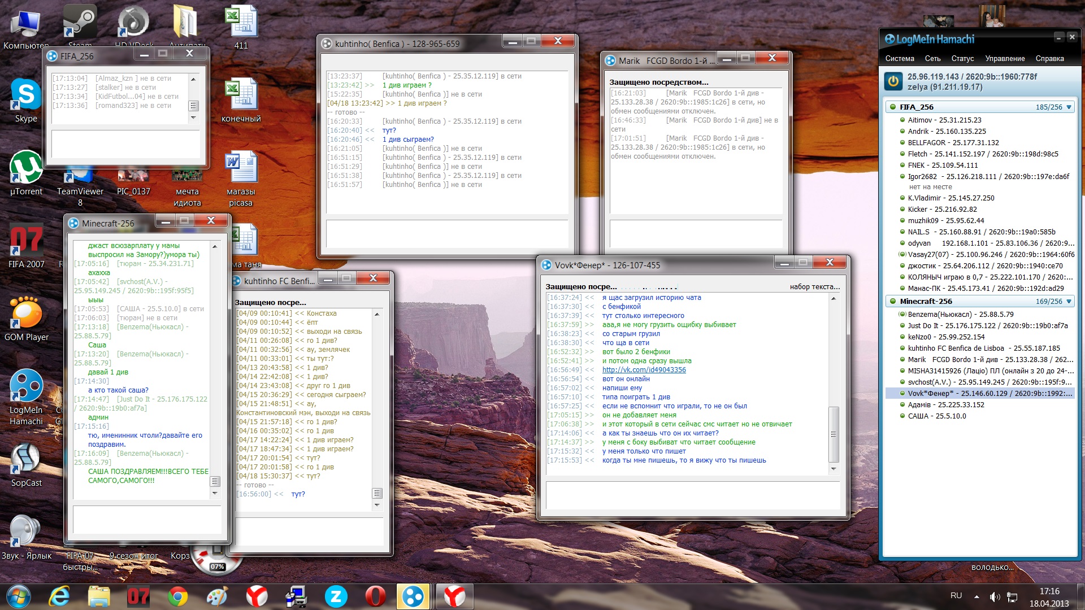
Task: Open the vk.com/id49043356 chat link
Action: (x=644, y=370)
